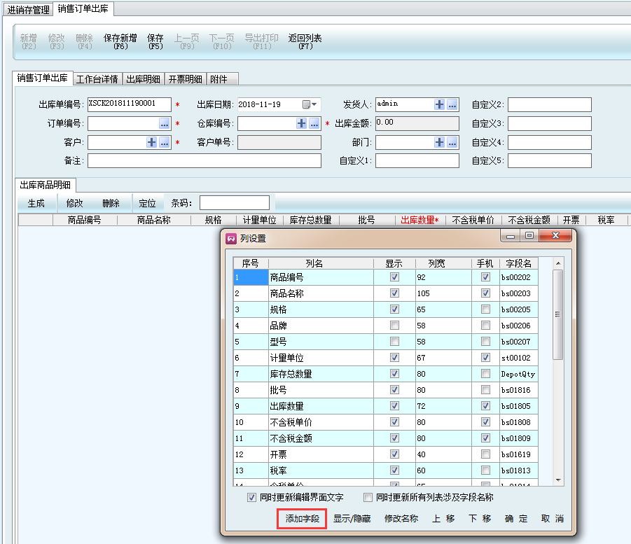631x544 pixels.
Task: Click the plus icon next to 仓库编号 field
Action: click(x=302, y=123)
